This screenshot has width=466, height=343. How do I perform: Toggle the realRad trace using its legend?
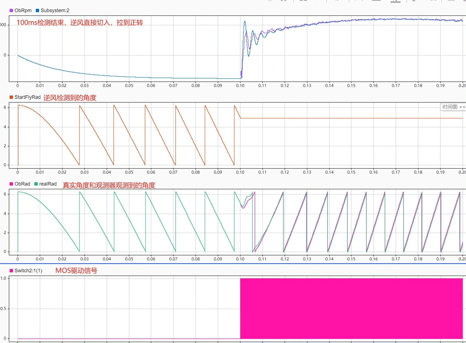(x=35, y=184)
